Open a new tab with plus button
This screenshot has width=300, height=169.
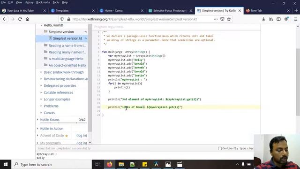tap(296, 10)
